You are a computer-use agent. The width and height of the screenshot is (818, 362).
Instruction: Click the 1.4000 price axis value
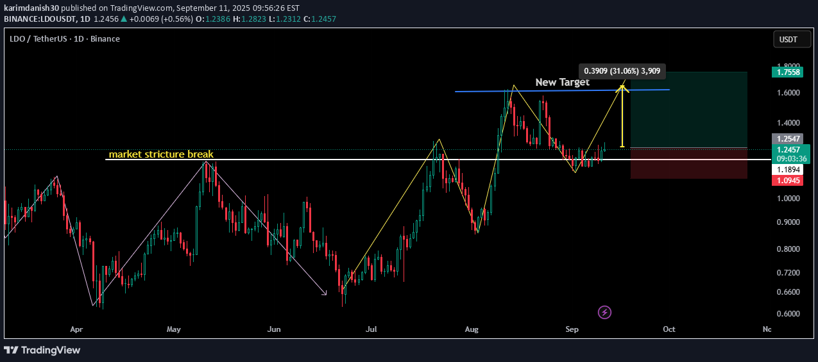pos(788,123)
